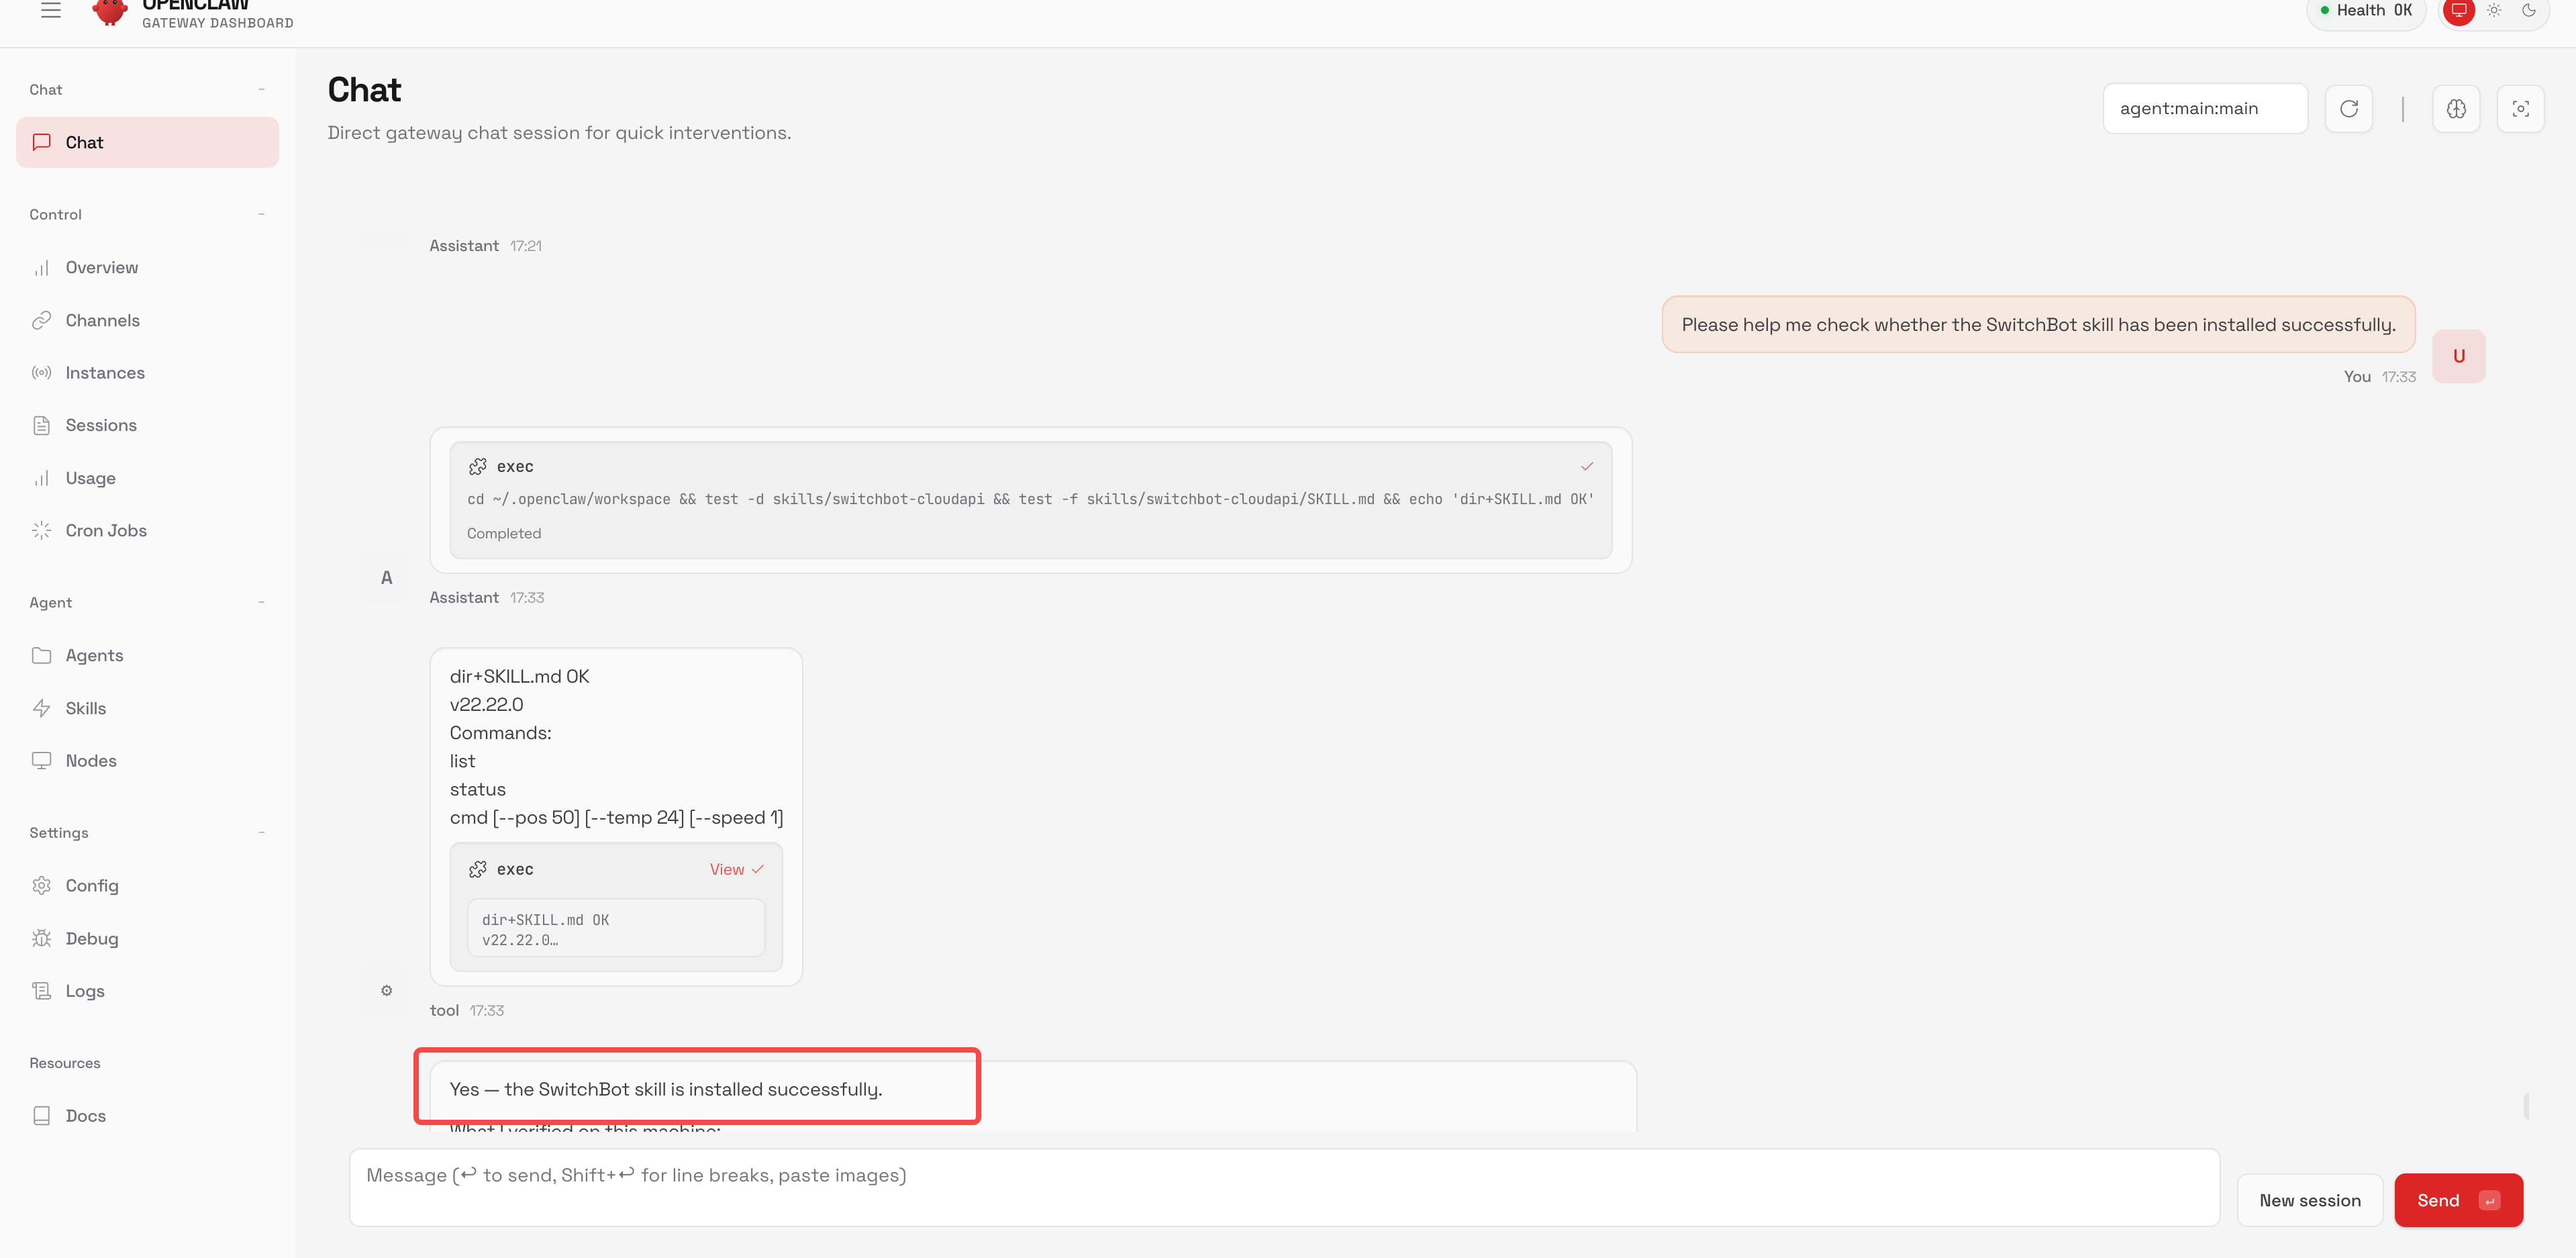Image resolution: width=2576 pixels, height=1258 pixels.
Task: Click the 'Assistant 17:21' label
Action: pyautogui.click(x=485, y=246)
